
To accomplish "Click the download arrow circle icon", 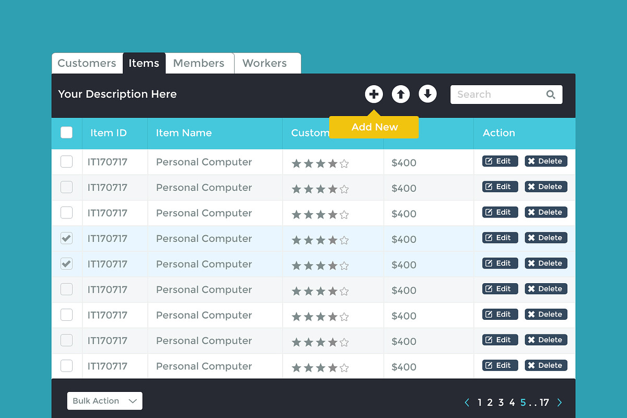I will tap(427, 94).
